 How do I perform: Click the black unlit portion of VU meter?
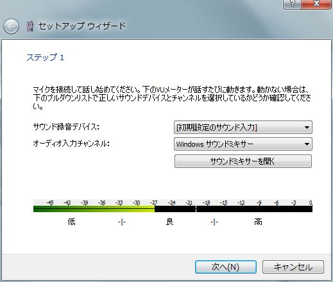234,209
